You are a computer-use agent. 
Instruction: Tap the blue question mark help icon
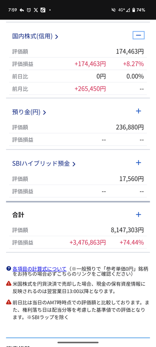(9, 269)
